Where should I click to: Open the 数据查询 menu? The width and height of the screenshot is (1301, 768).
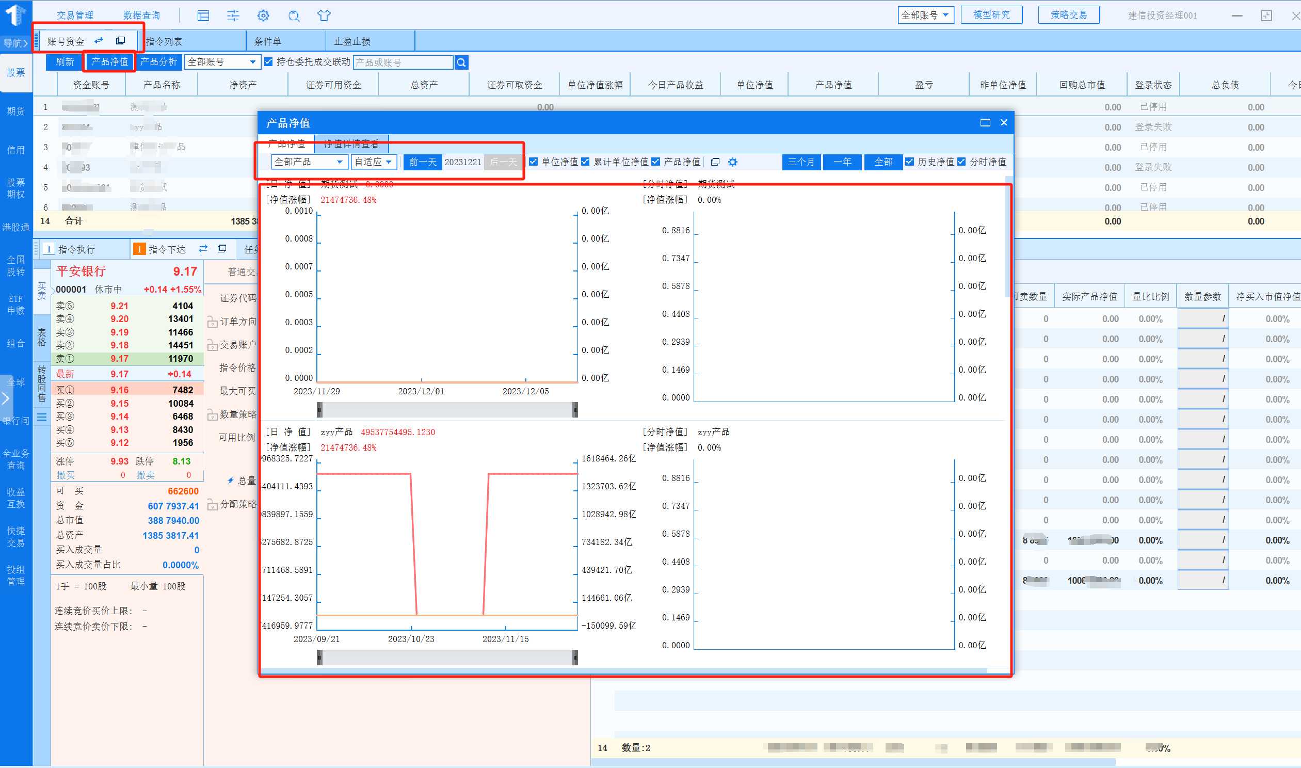[141, 15]
